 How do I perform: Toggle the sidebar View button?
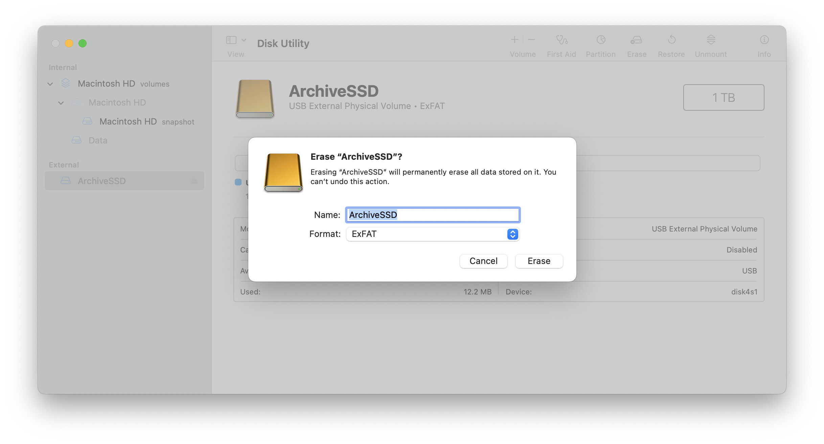(x=231, y=40)
